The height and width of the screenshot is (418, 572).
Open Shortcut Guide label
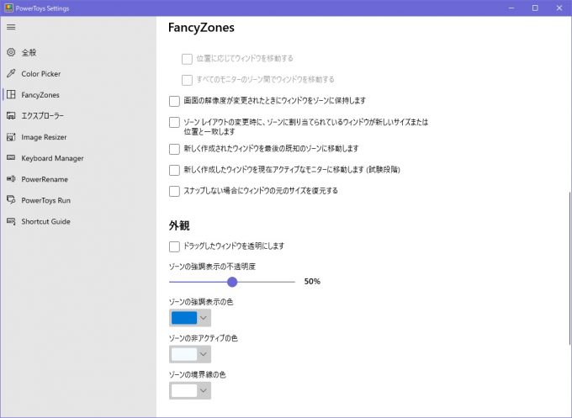coord(45,221)
